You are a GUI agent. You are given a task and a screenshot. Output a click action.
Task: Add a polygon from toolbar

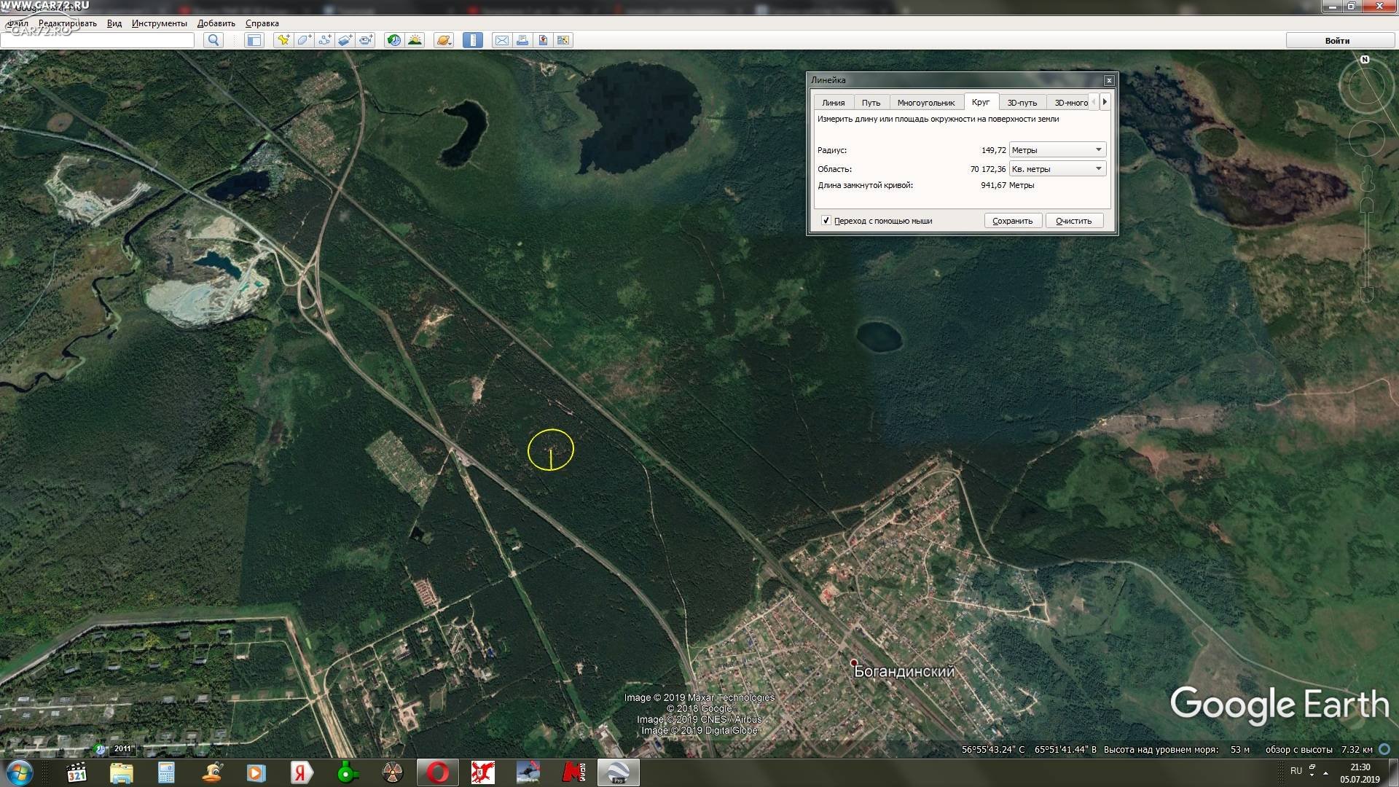point(304,40)
